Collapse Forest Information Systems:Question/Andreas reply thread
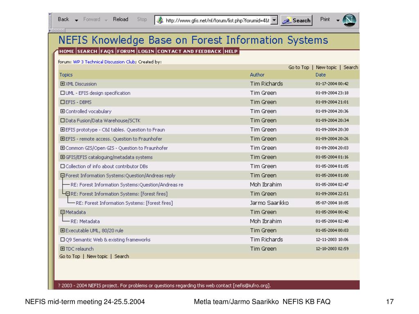 [x=62, y=175]
